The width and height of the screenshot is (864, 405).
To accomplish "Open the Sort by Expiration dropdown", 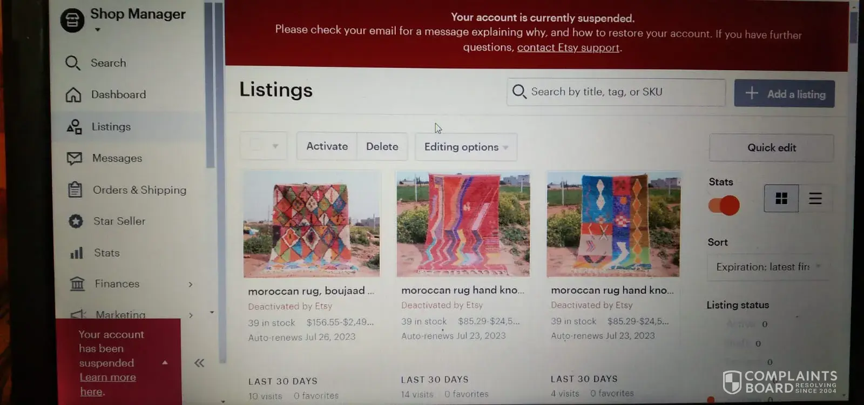I will 768,267.
